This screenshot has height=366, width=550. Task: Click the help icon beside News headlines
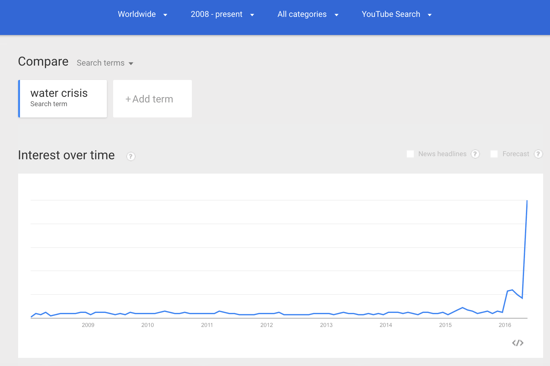(x=475, y=154)
